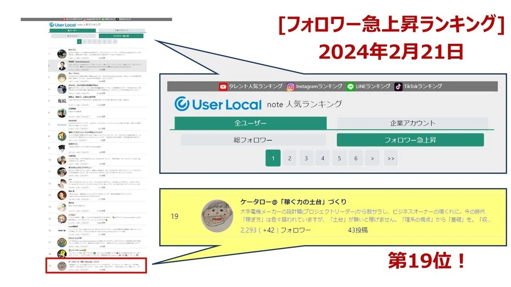Go to page 1 in enlarged pagination
Screen dimensions: 511x287
point(273,158)
